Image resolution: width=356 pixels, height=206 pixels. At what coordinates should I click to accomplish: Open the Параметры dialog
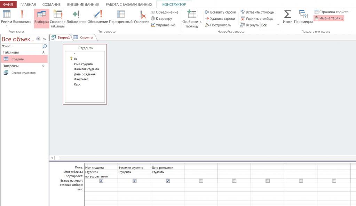point(303,17)
